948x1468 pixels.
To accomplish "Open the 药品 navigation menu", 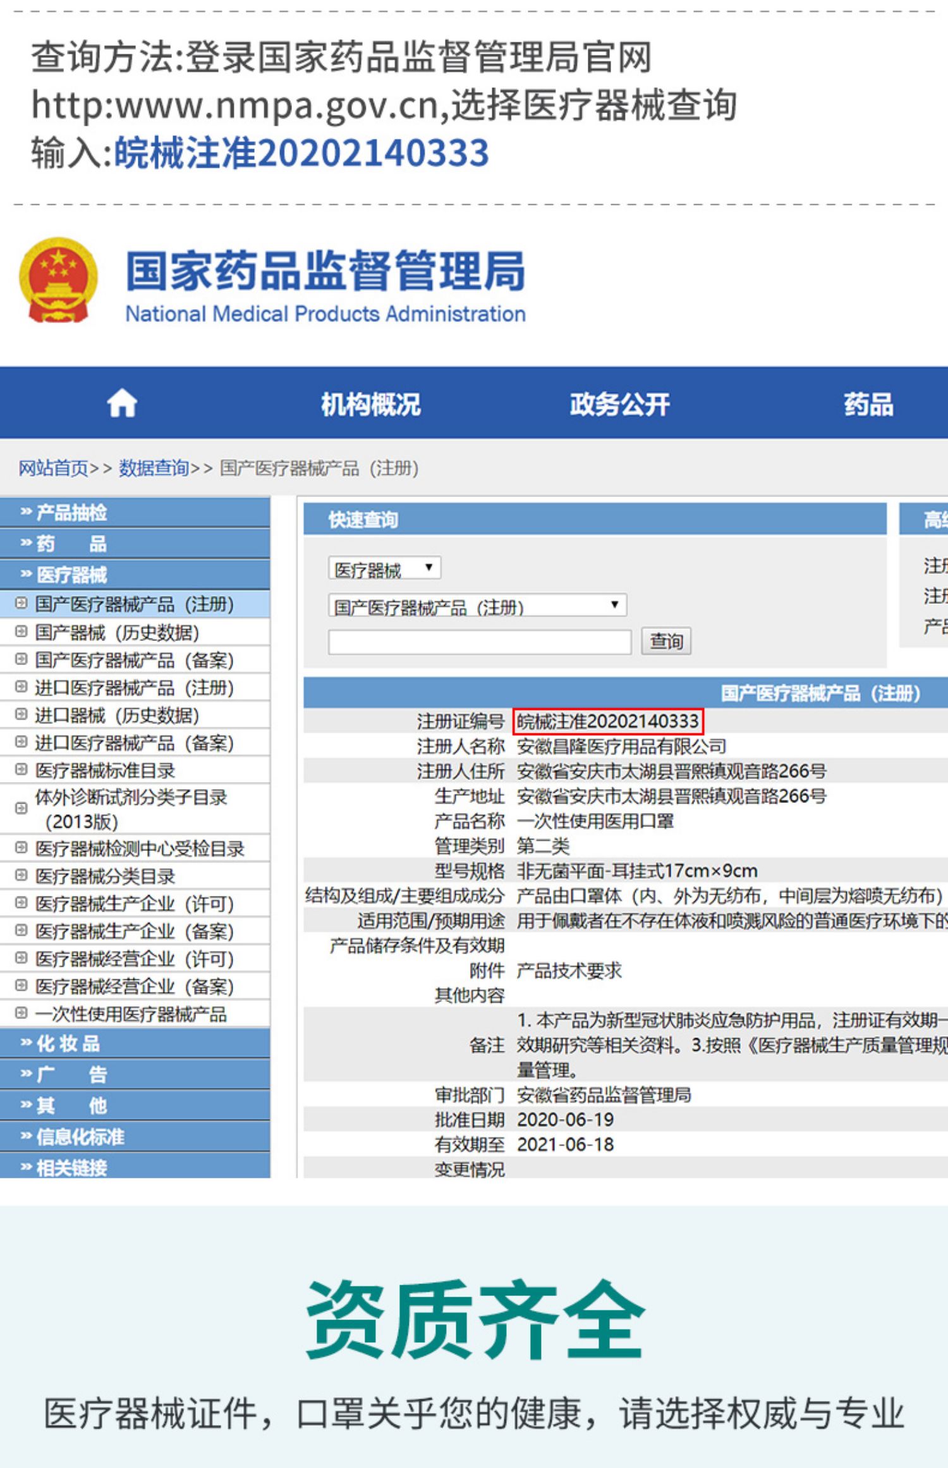I will [868, 405].
